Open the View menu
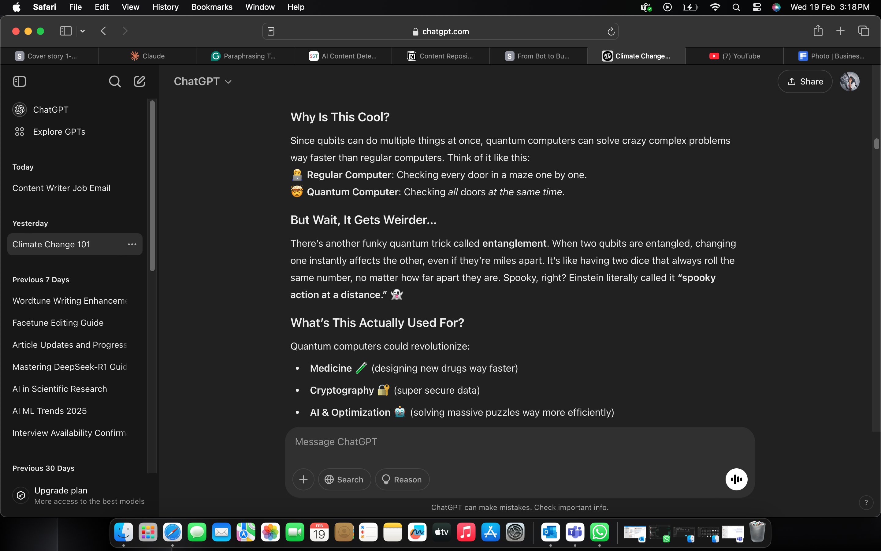The image size is (881, 551). [130, 7]
